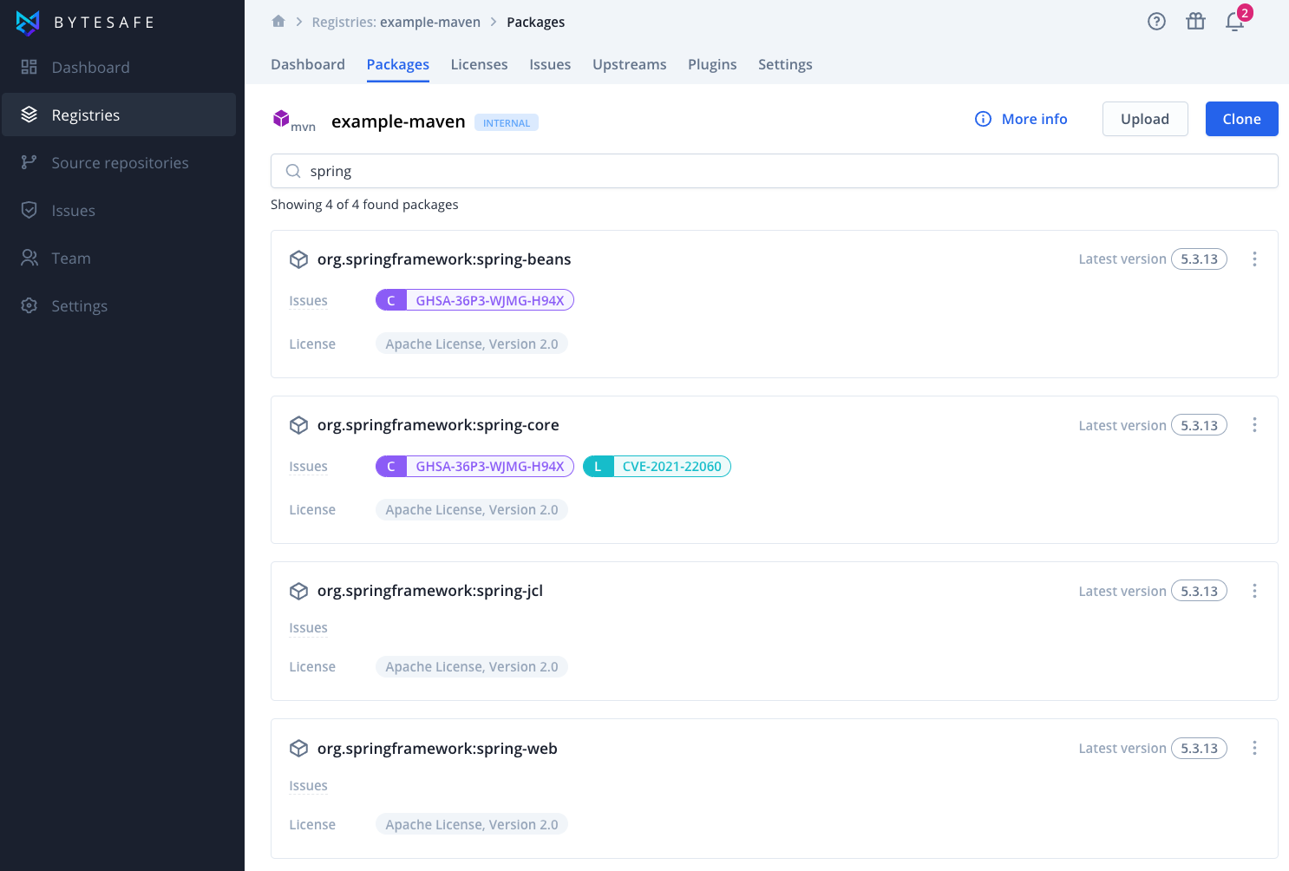This screenshot has width=1289, height=871.
Task: Click the spring-web package box icon
Action: click(299, 749)
